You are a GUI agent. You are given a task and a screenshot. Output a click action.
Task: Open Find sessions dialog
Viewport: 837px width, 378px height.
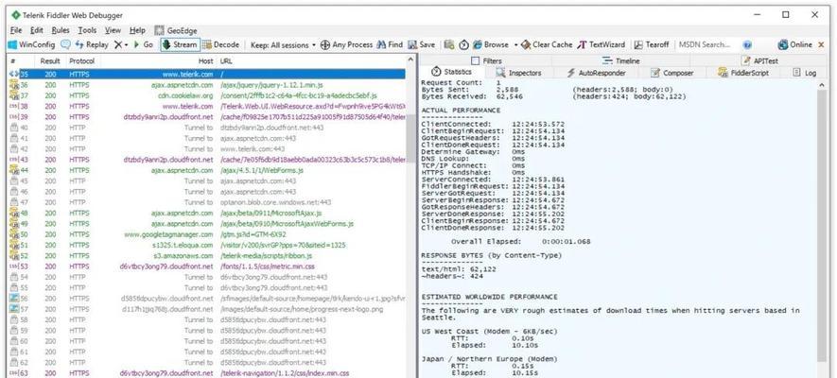pyautogui.click(x=390, y=44)
